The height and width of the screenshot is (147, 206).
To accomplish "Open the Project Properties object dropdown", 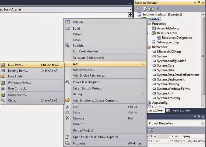I will (x=203, y=123).
